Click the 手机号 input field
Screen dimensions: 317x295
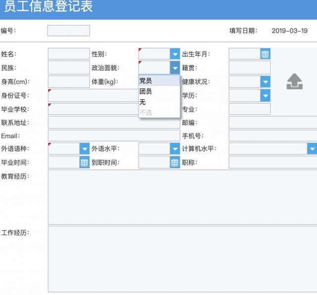[273, 136]
